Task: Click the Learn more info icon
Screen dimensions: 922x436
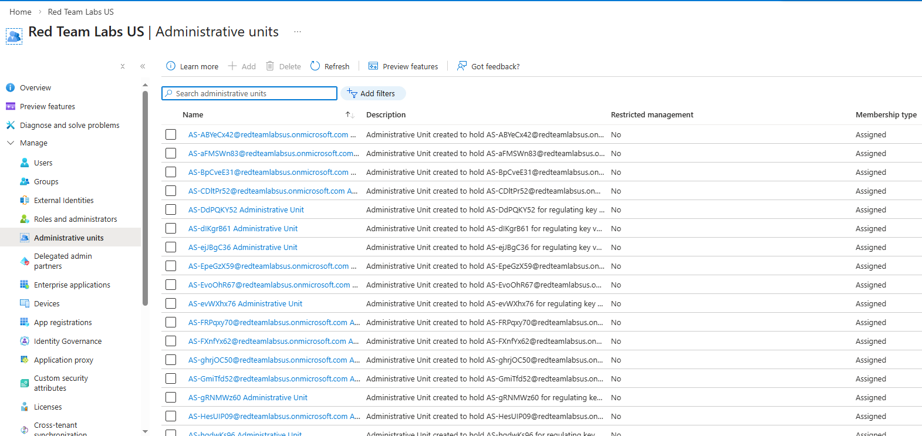Action: pos(171,66)
